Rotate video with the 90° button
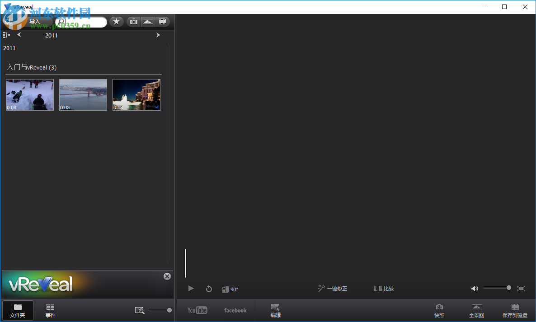 (x=230, y=289)
